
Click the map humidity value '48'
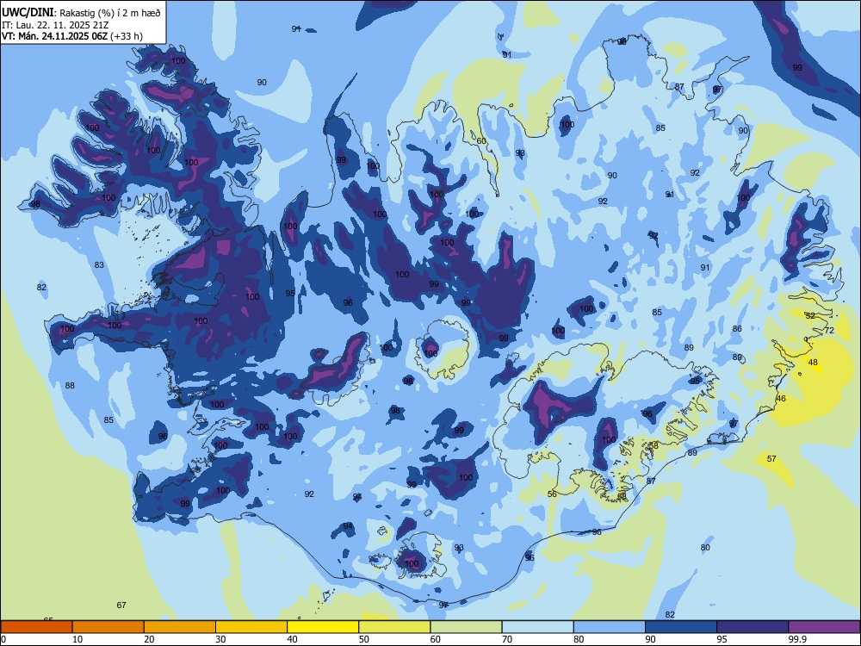(814, 363)
